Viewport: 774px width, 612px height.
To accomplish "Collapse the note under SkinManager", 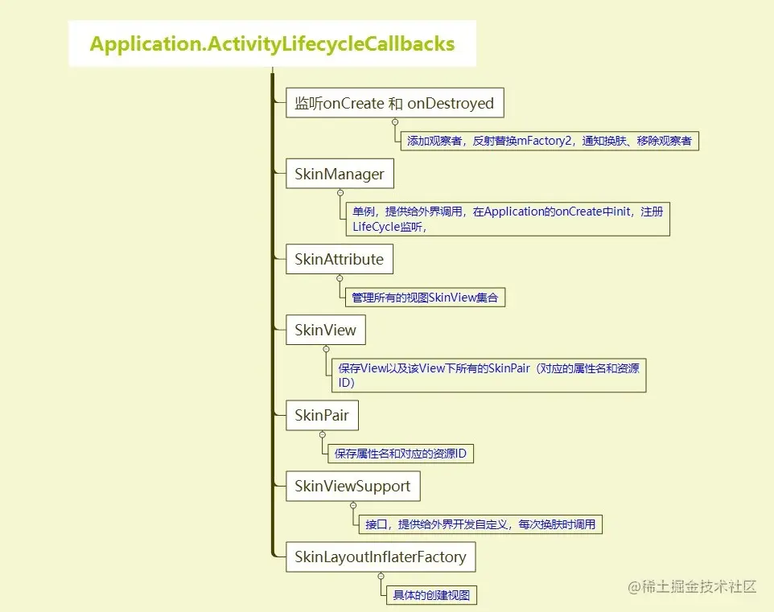I will pos(340,192).
